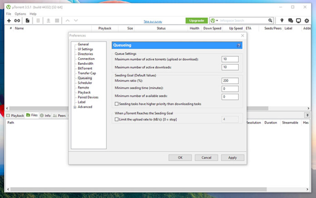The image size is (316, 198).
Task: Select Paired Devices in preferences tree
Action: pos(88,97)
